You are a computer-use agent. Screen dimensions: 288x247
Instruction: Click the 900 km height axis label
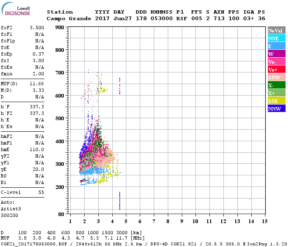click(x=60, y=28)
